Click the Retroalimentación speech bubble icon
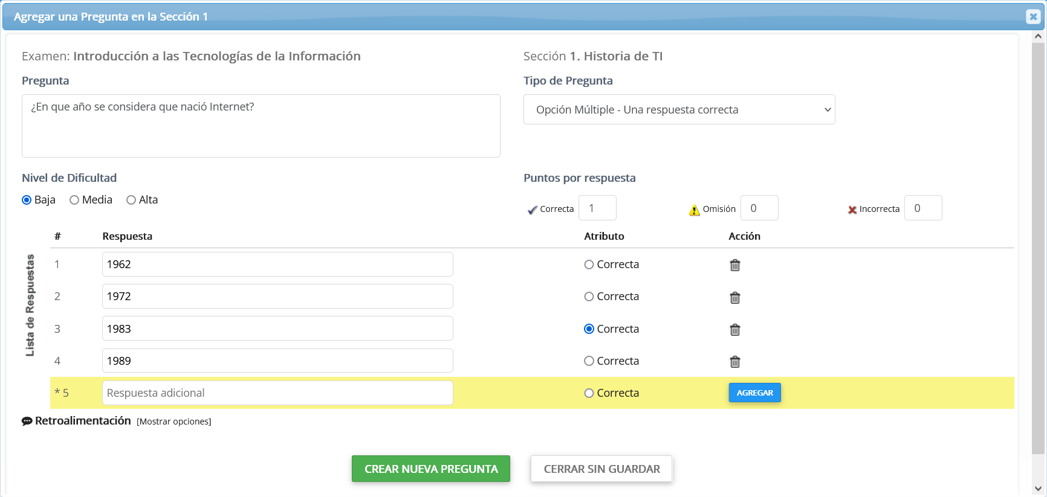This screenshot has height=497, width=1047. coord(27,422)
